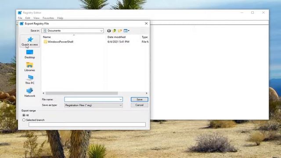Open Network location in sidebar

(30, 93)
